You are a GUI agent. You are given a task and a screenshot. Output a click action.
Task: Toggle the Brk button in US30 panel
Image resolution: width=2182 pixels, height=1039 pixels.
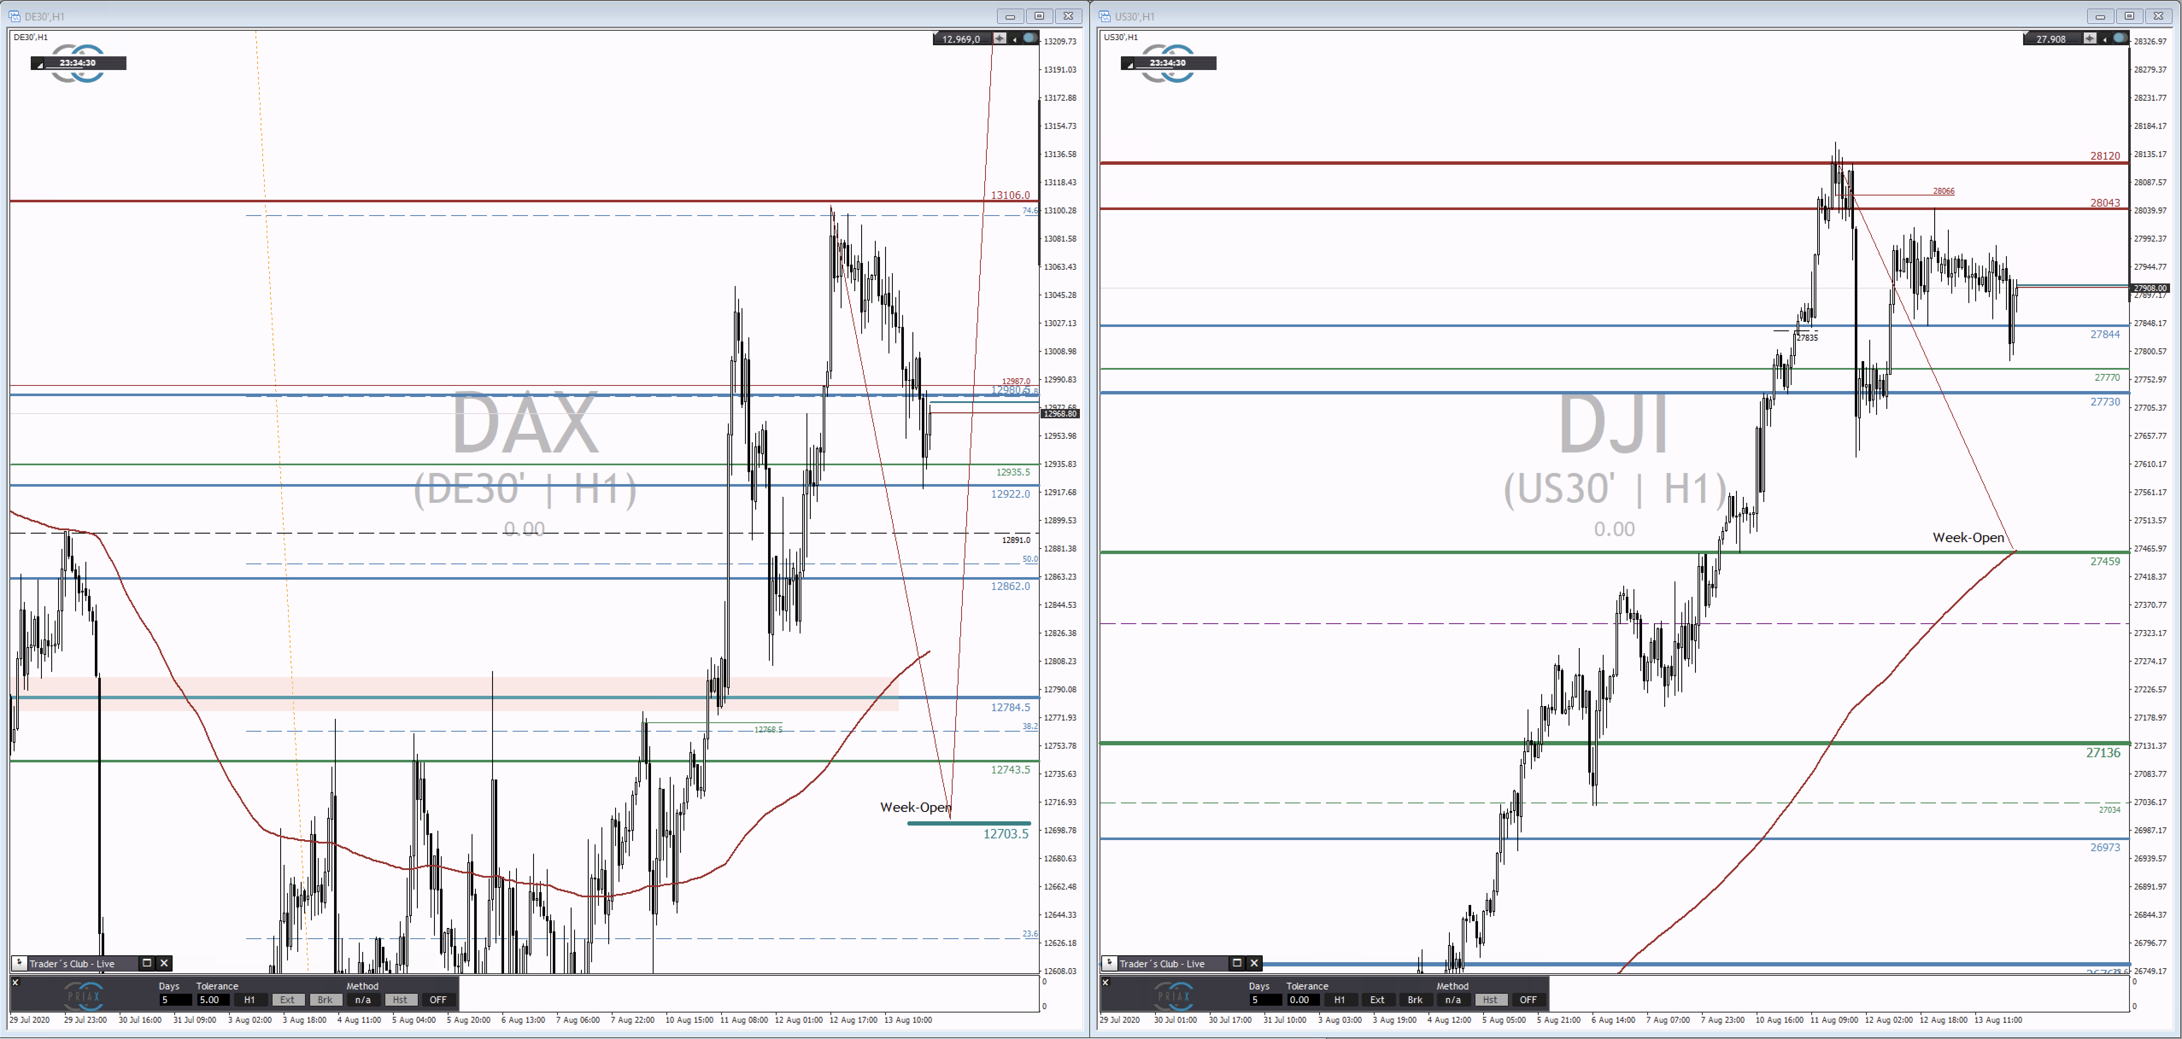point(1415,1000)
